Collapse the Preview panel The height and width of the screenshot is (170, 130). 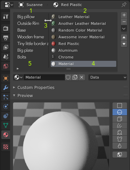14,95
